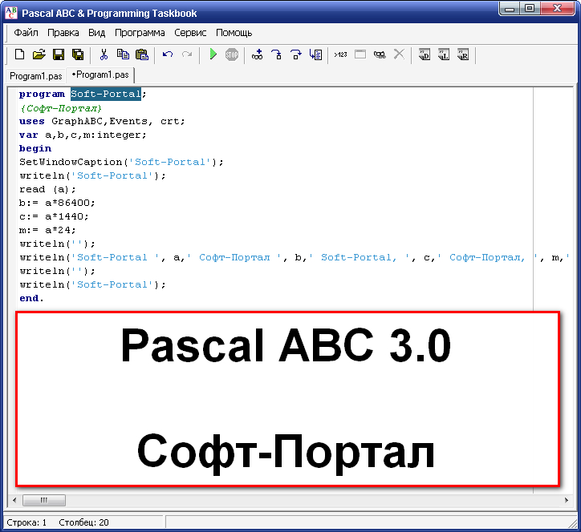Click the Taskbook R icon

[x=463, y=54]
